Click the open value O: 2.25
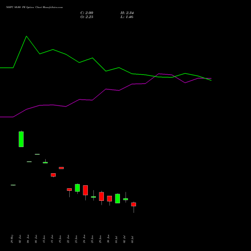The height and width of the screenshot is (251, 251). click(x=87, y=17)
